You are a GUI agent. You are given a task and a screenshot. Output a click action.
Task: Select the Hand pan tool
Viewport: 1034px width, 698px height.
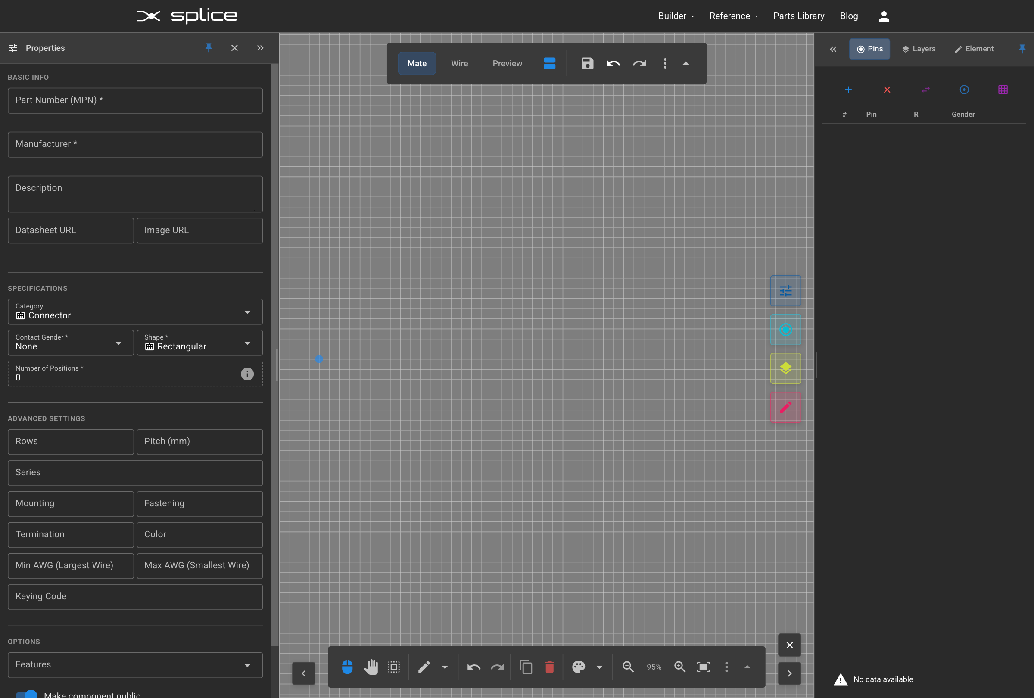tap(371, 667)
